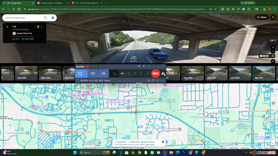Start recording with REC button
This screenshot has height=156, width=278.
click(155, 74)
